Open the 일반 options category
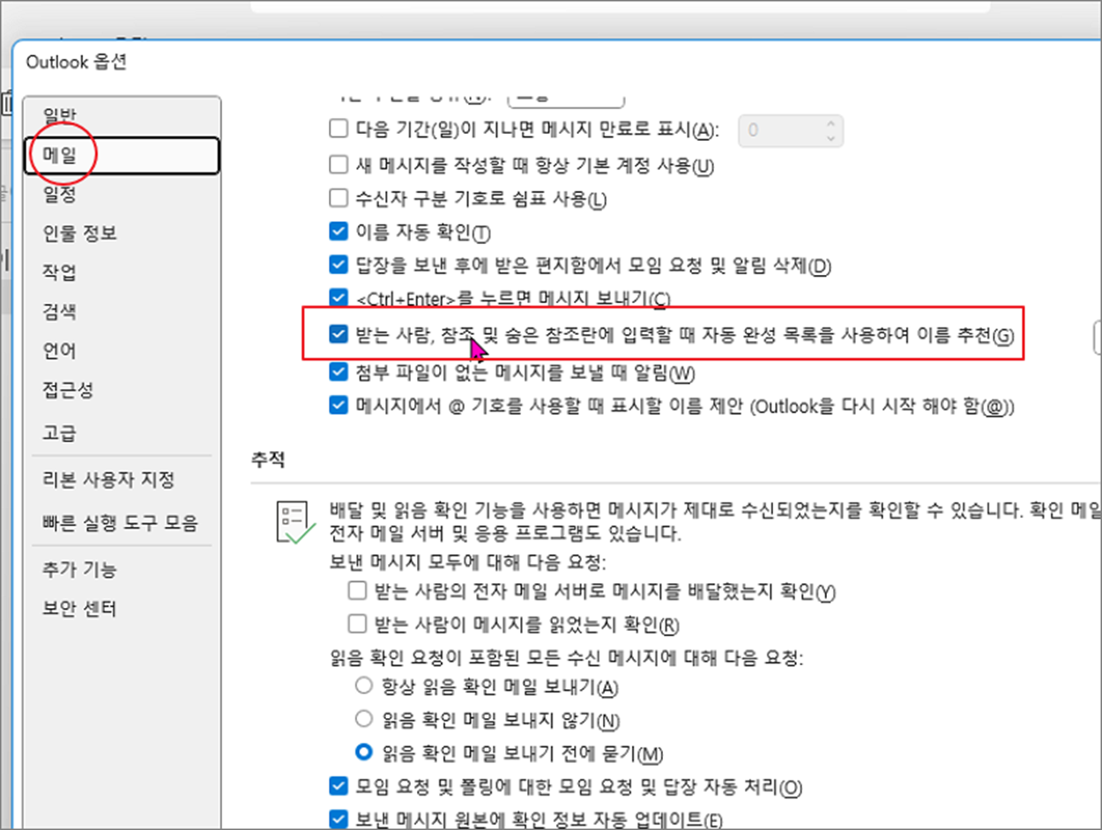Screen dimensions: 1102x830 tap(60, 114)
